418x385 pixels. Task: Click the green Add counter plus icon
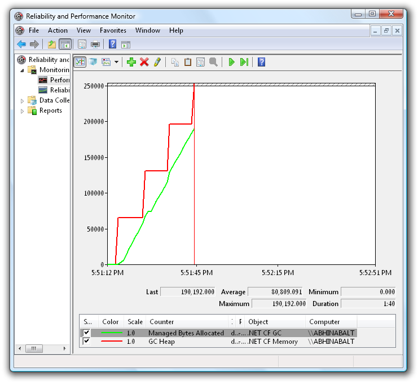point(131,62)
